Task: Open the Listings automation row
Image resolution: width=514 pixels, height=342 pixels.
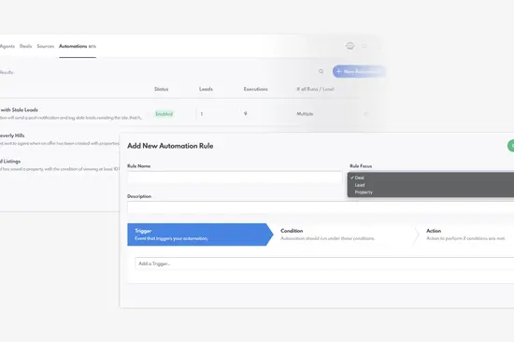Action: coord(60,165)
